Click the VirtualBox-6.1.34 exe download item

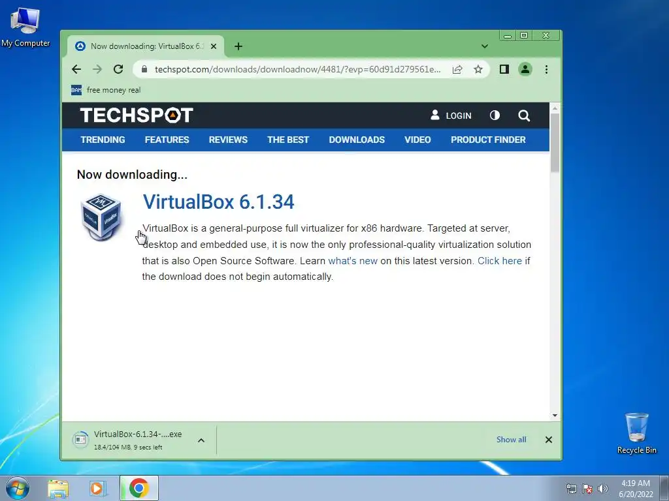pos(132,440)
